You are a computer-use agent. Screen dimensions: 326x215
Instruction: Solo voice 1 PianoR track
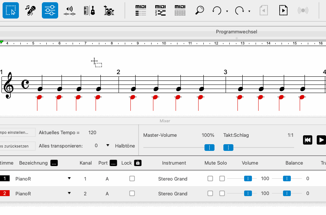(x=222, y=179)
